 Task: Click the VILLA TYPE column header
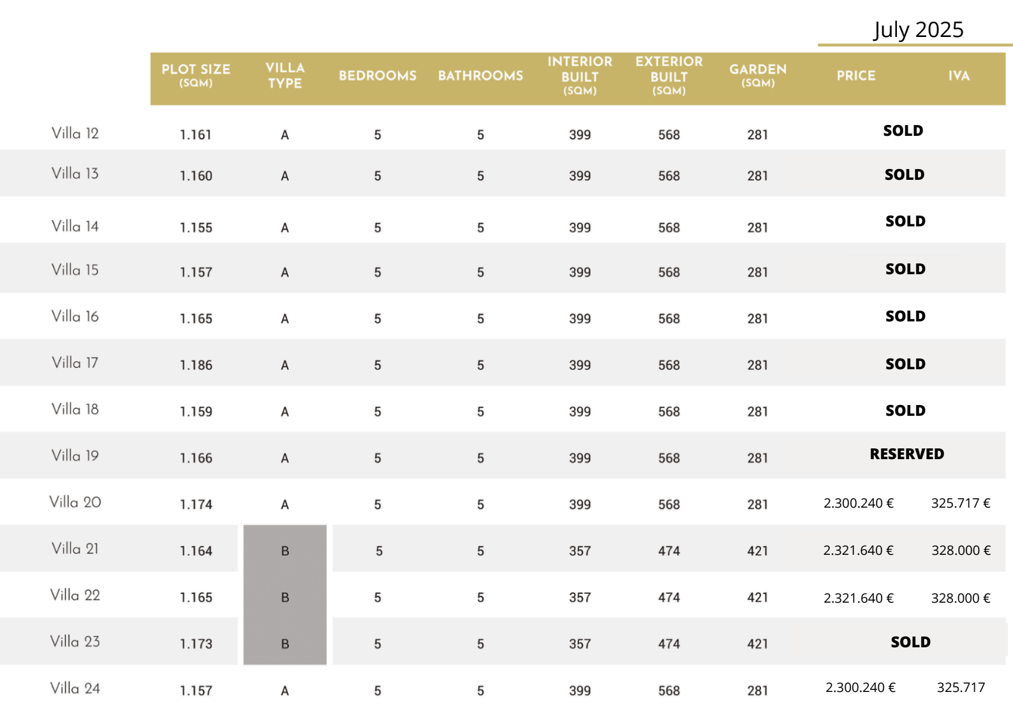click(285, 75)
